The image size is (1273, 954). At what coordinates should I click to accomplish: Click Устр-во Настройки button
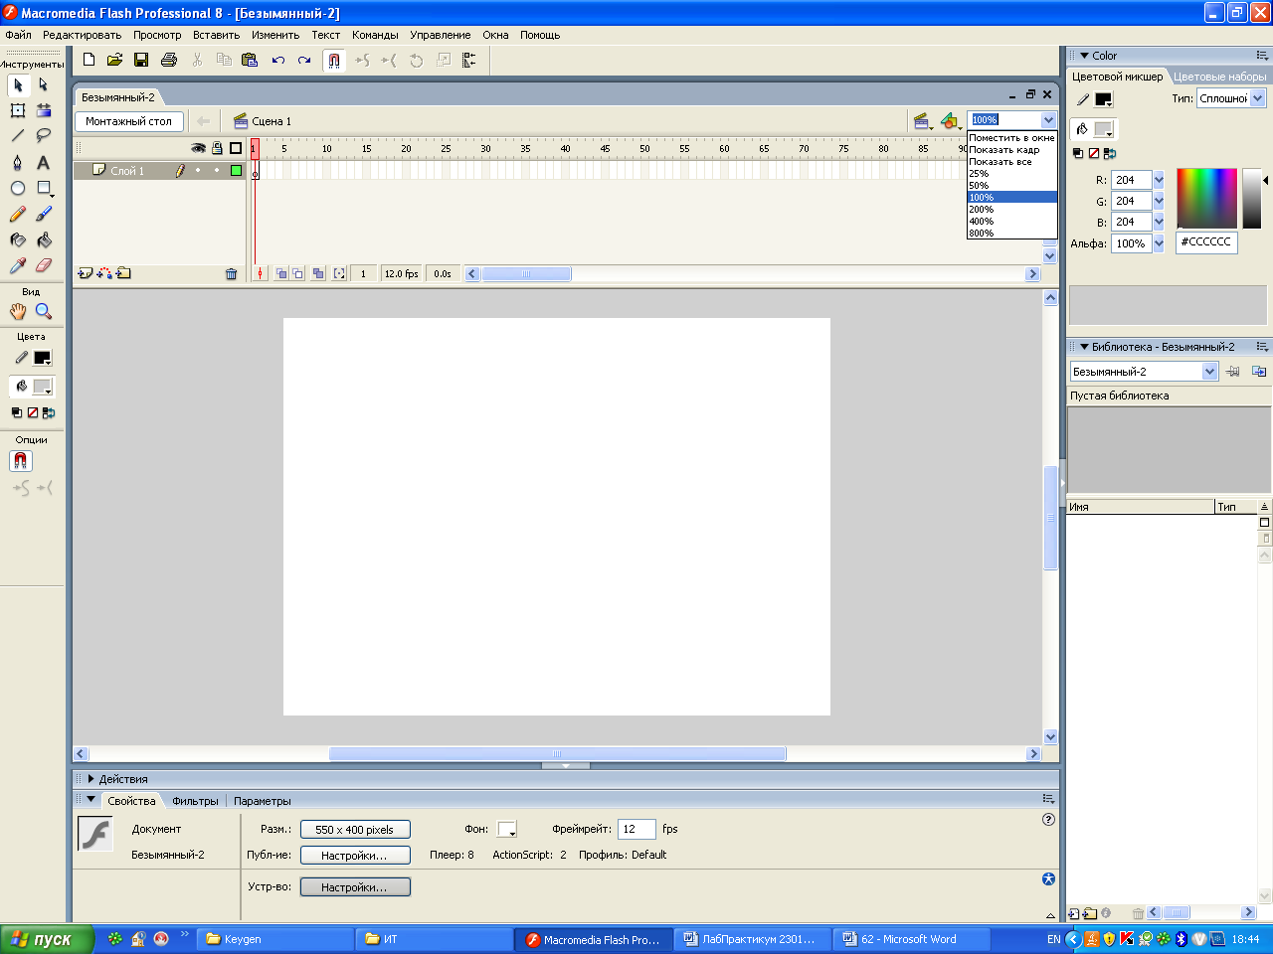tap(355, 887)
